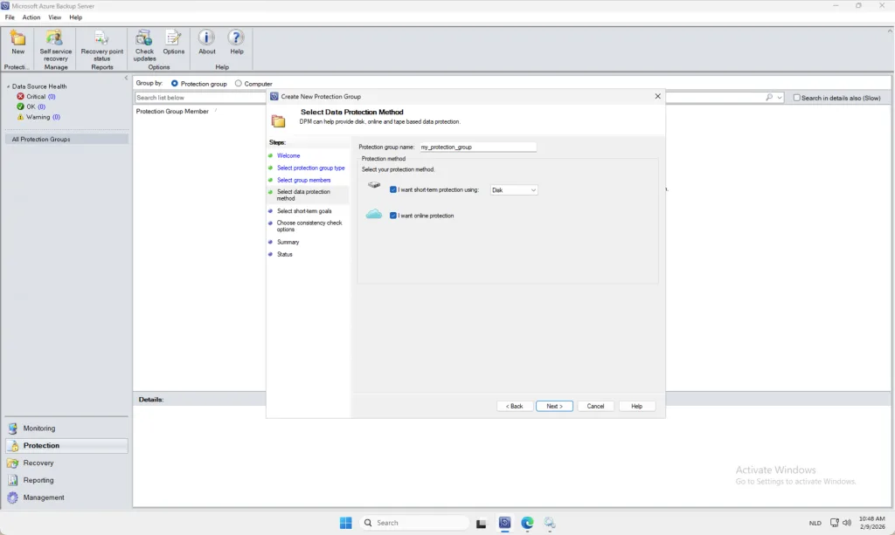895x535 pixels.
Task: Toggle short-term protection checkbox
Action: point(393,189)
